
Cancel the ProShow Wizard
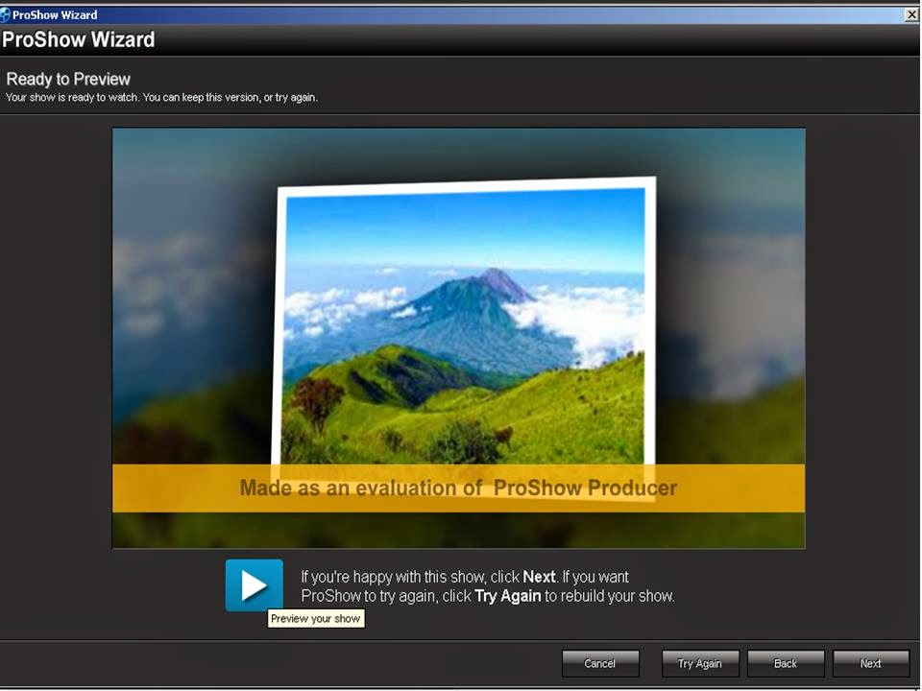600,663
